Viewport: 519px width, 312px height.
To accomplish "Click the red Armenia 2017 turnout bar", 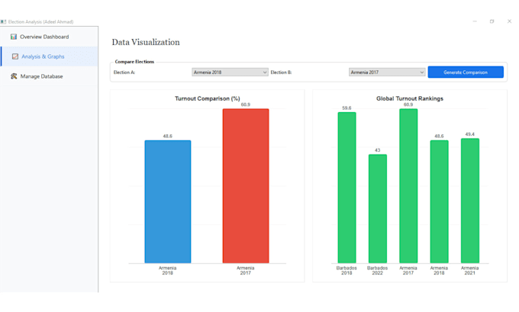I will (246, 186).
